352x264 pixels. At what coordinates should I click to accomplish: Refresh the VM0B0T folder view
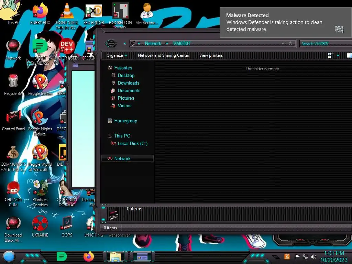(290, 44)
